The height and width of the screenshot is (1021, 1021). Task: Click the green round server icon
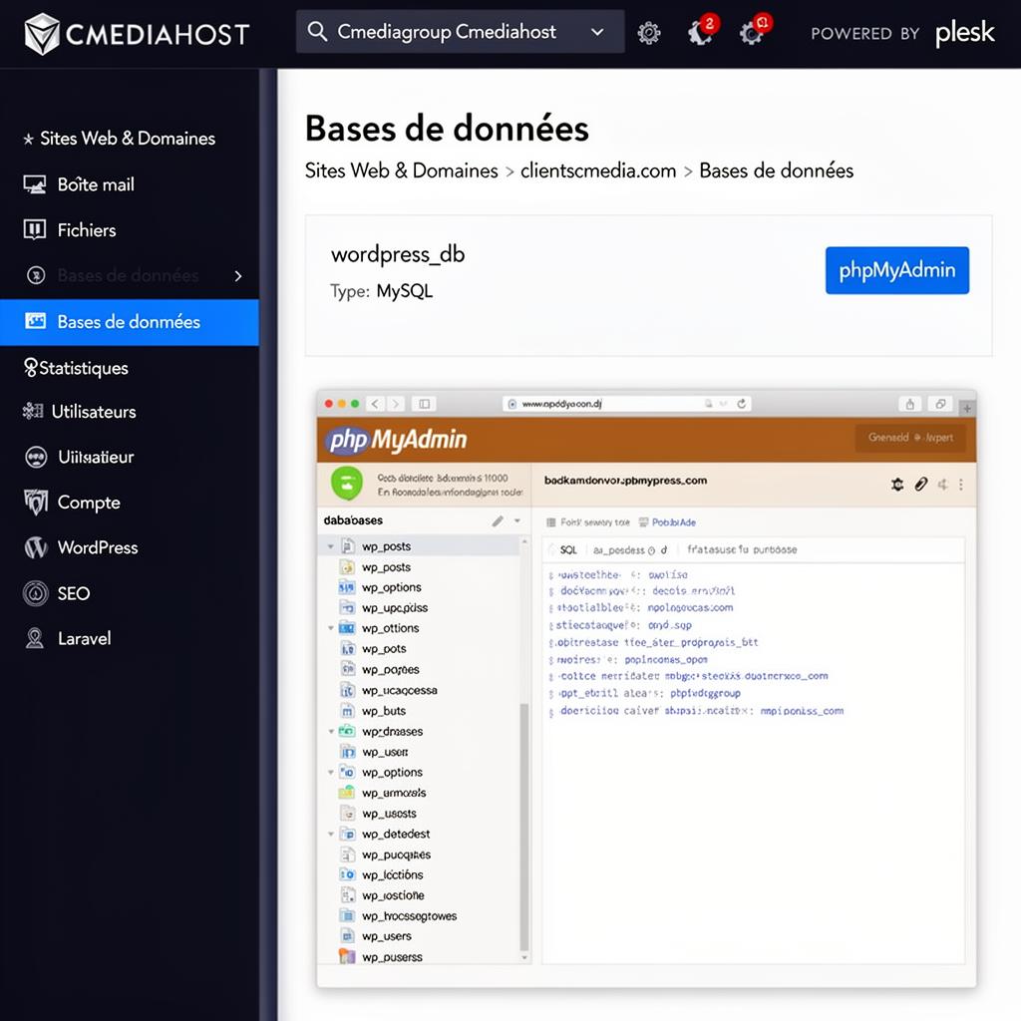pyautogui.click(x=347, y=484)
